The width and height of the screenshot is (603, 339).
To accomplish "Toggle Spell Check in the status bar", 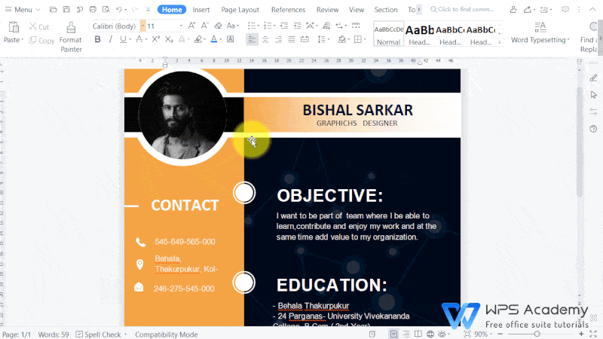I will [x=98, y=334].
